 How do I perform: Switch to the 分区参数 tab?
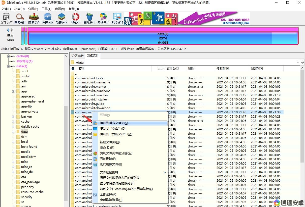tap(77, 56)
